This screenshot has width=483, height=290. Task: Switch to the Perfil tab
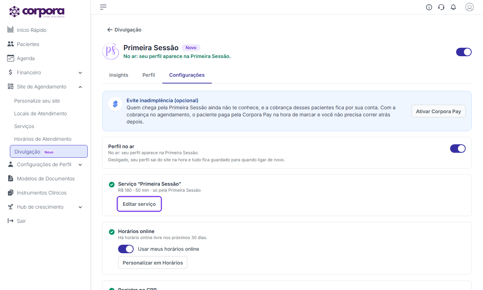149,75
